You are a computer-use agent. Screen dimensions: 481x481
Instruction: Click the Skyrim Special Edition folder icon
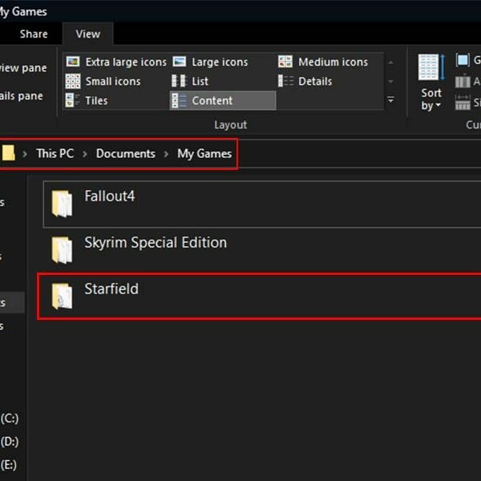point(62,250)
